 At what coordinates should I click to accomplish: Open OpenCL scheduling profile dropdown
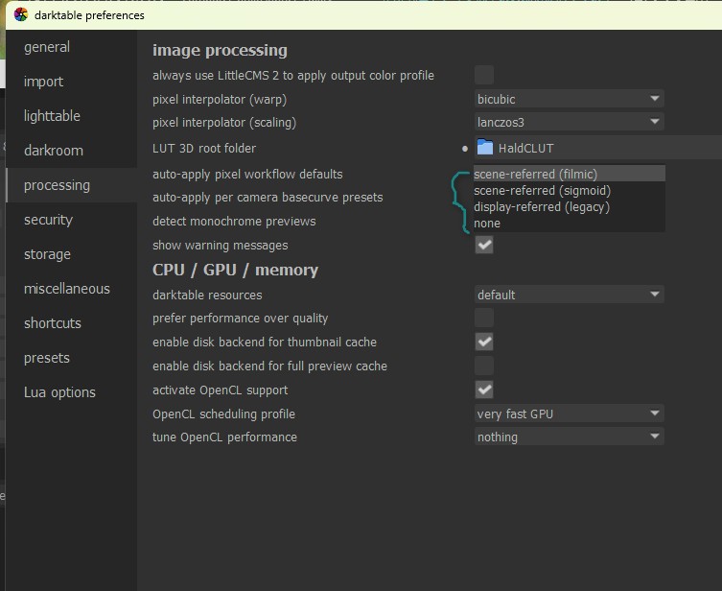(x=569, y=414)
